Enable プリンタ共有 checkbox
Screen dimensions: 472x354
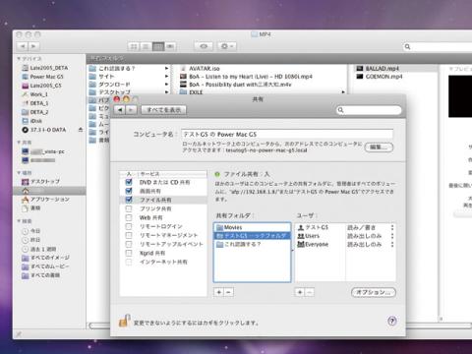coord(129,208)
